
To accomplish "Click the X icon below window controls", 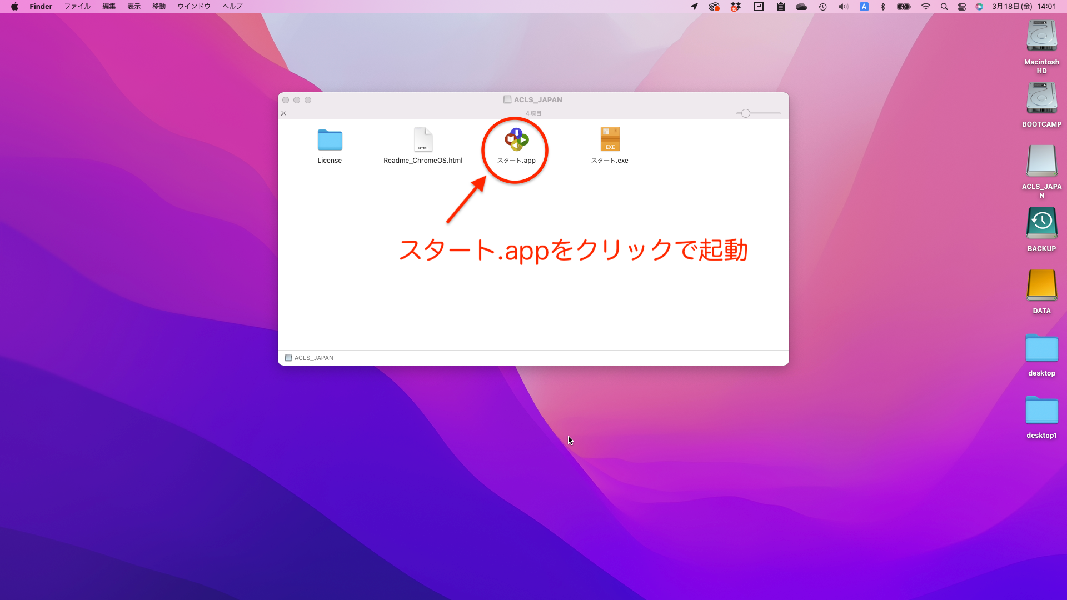I will click(283, 113).
